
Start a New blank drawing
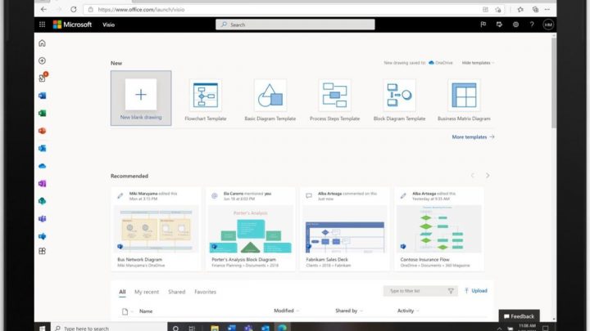[141, 97]
